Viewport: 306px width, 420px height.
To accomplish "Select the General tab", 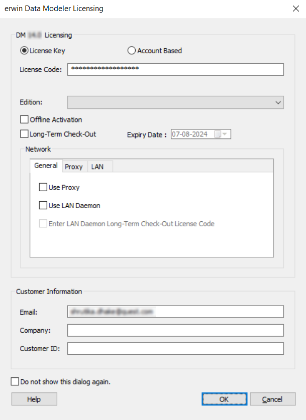I will click(x=46, y=166).
